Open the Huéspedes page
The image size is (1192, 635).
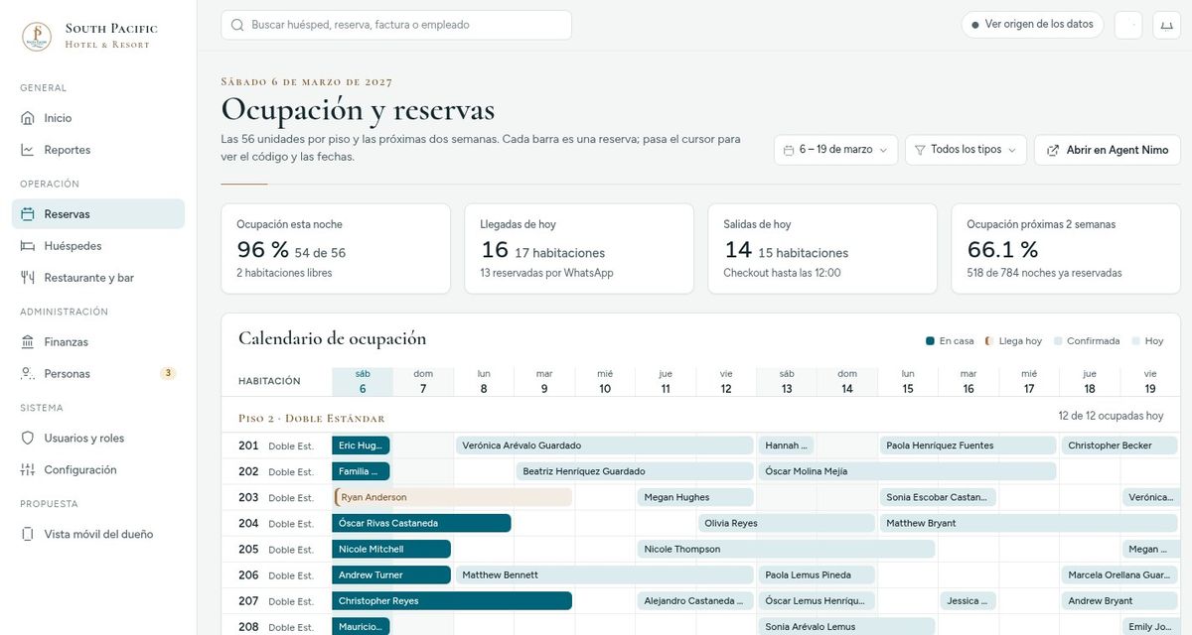(98, 246)
